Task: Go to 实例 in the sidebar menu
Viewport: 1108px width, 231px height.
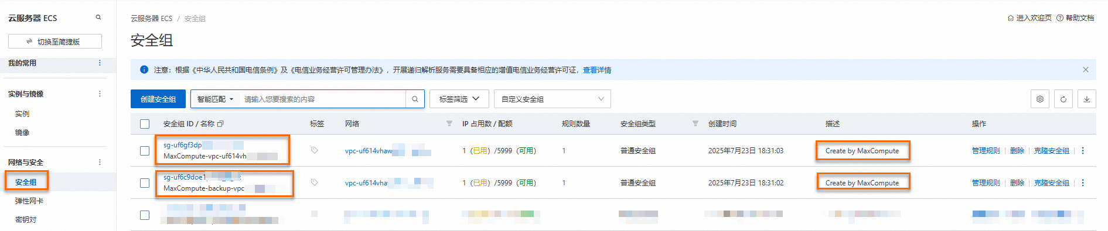Action: click(22, 113)
